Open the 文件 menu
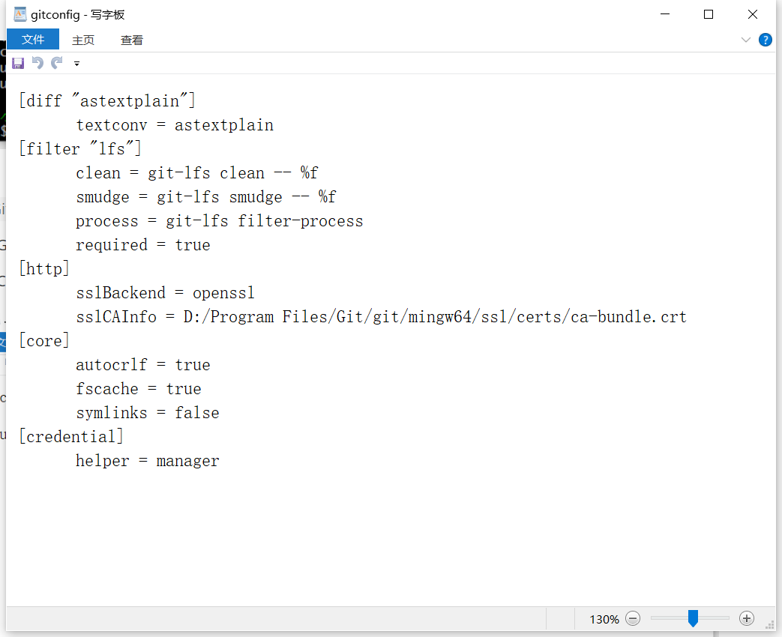Image resolution: width=782 pixels, height=637 pixels. click(33, 40)
